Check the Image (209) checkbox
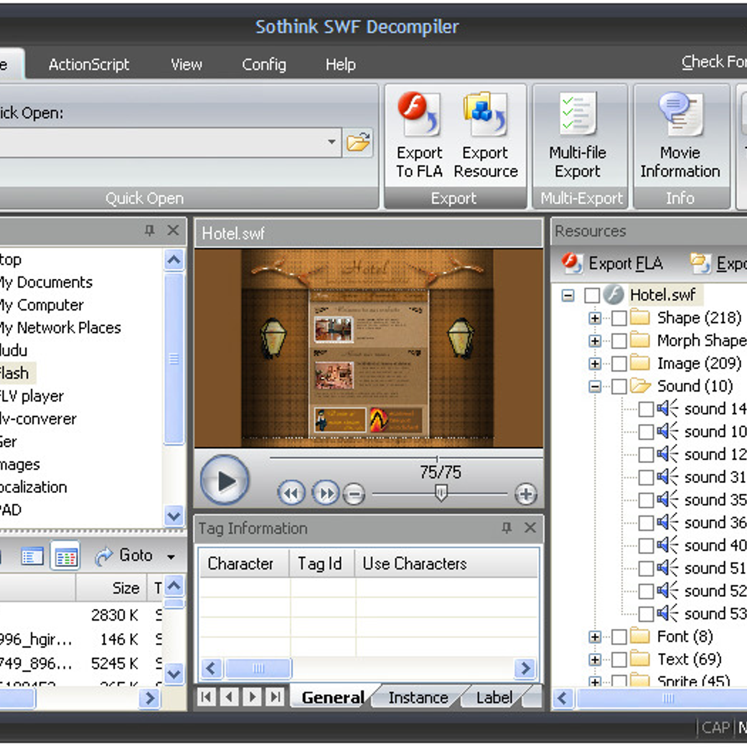Image resolution: width=747 pixels, height=747 pixels. pos(619,364)
